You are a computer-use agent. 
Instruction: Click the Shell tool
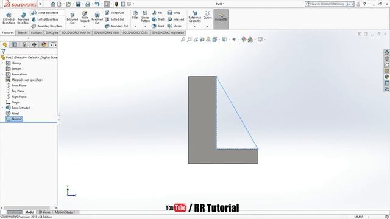(x=158, y=26)
